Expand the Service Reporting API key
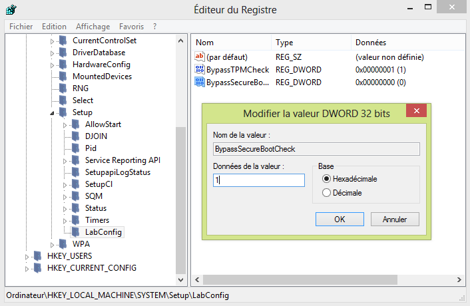 (x=65, y=161)
